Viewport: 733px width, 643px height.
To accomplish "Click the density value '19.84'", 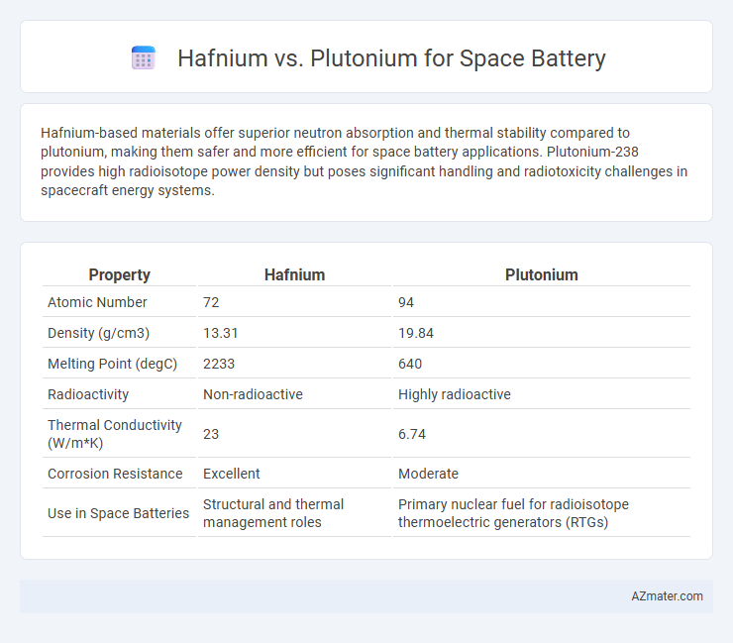I will tap(416, 333).
